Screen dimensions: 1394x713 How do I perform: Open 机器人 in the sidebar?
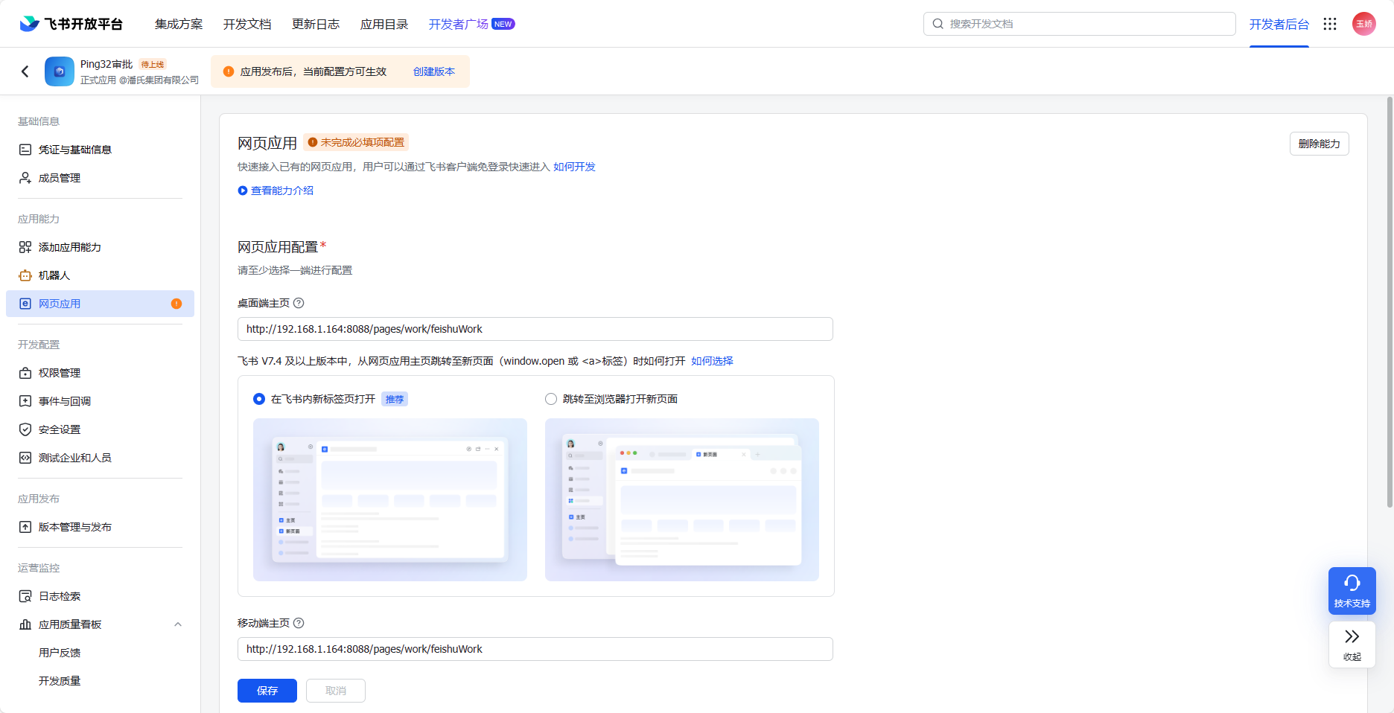click(x=54, y=275)
